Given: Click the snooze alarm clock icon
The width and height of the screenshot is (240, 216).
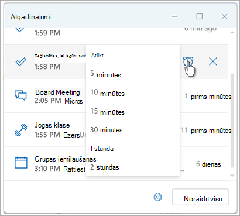Looking at the screenshot, I should click(x=188, y=62).
